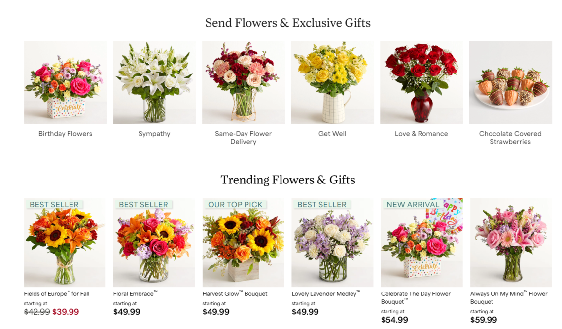
Task: Click the Love & Romance label
Action: coord(421,134)
